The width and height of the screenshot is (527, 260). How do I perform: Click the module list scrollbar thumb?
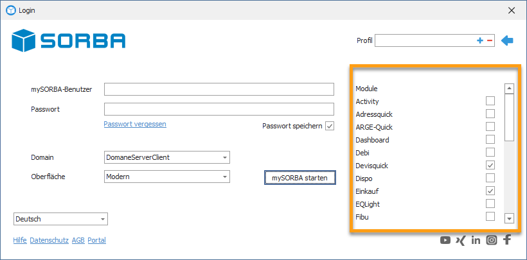pyautogui.click(x=510, y=117)
